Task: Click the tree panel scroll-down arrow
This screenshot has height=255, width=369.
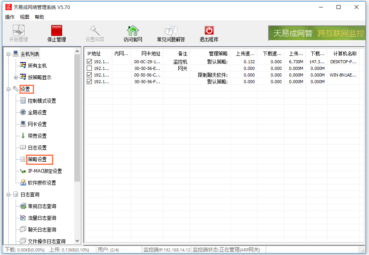Action: (x=77, y=241)
